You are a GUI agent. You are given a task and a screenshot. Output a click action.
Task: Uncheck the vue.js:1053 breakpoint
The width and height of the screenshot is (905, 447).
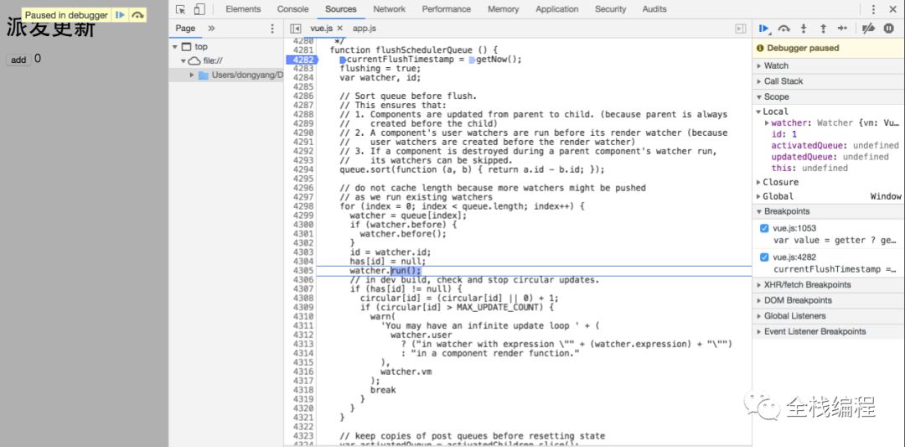coord(764,228)
